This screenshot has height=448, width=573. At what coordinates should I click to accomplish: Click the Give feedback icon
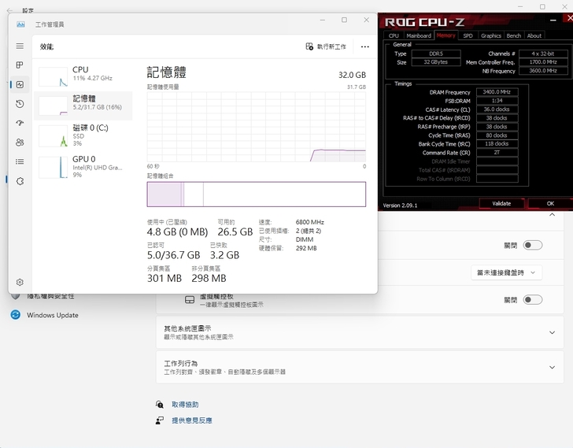coord(160,420)
